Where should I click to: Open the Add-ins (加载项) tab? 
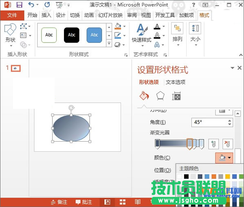pyautogui.click(x=187, y=15)
